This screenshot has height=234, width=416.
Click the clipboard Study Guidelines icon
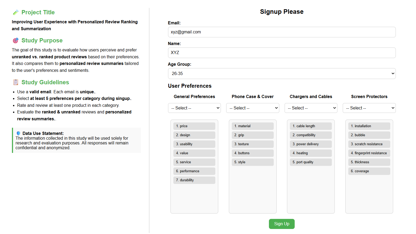(x=16, y=82)
